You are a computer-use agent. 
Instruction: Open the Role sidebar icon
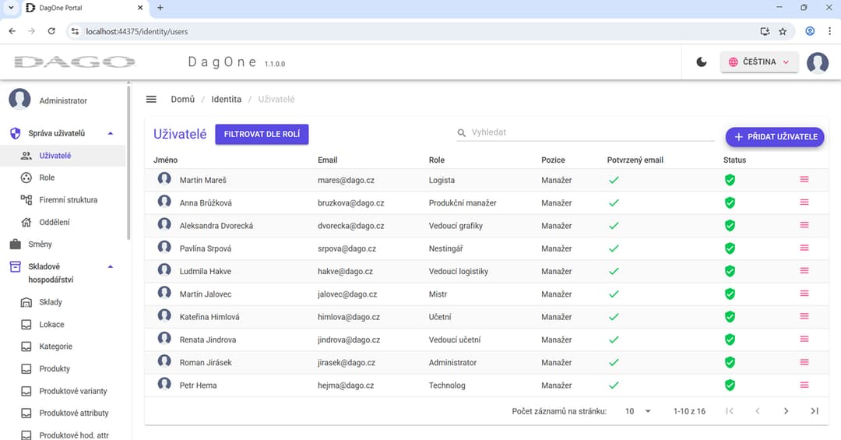[x=26, y=178]
